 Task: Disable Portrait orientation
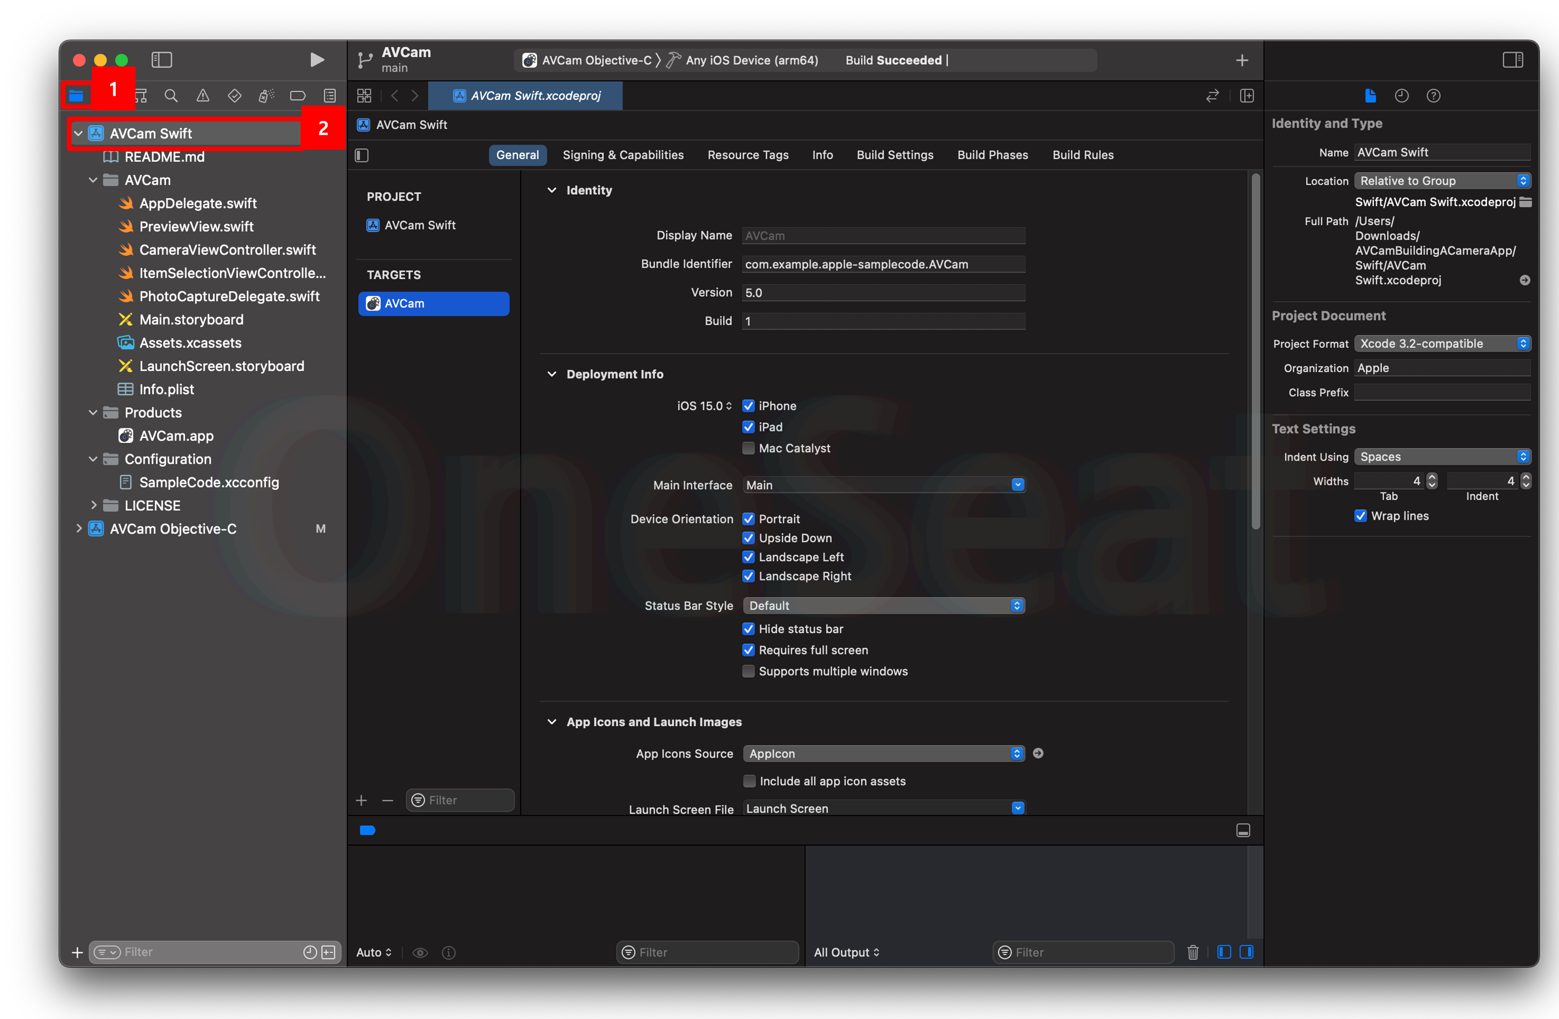(748, 519)
